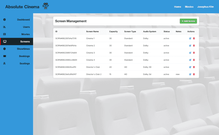Open the Dashboard section
The width and height of the screenshot is (219, 135).
[16, 20]
